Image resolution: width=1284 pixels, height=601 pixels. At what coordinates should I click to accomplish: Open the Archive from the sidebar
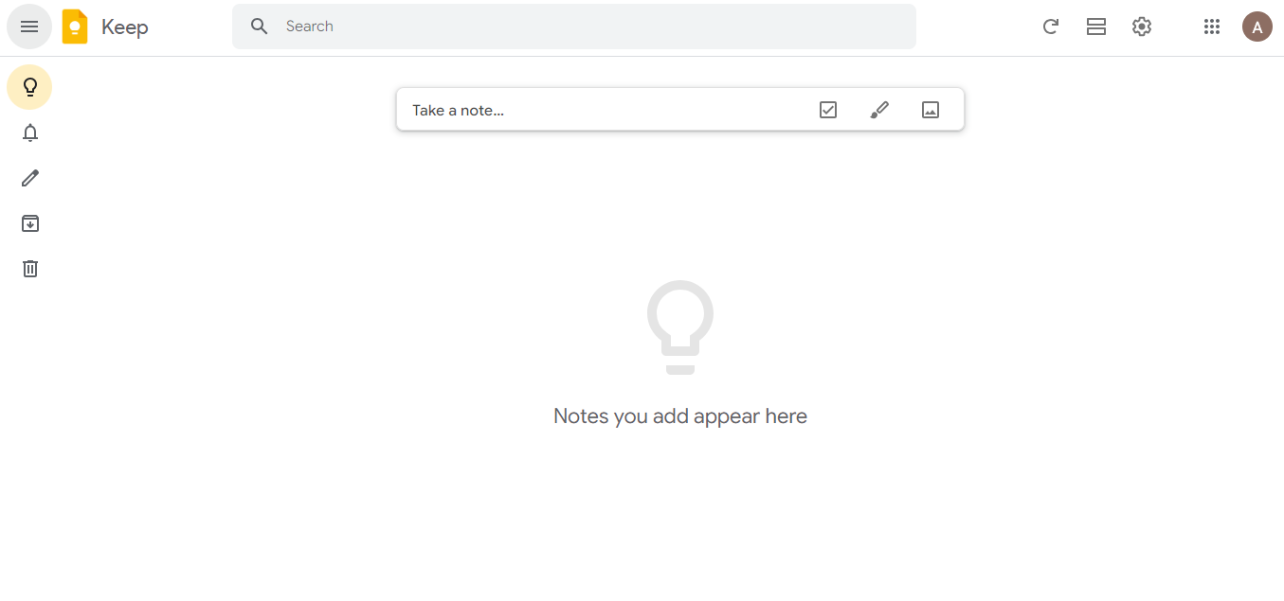pos(30,223)
